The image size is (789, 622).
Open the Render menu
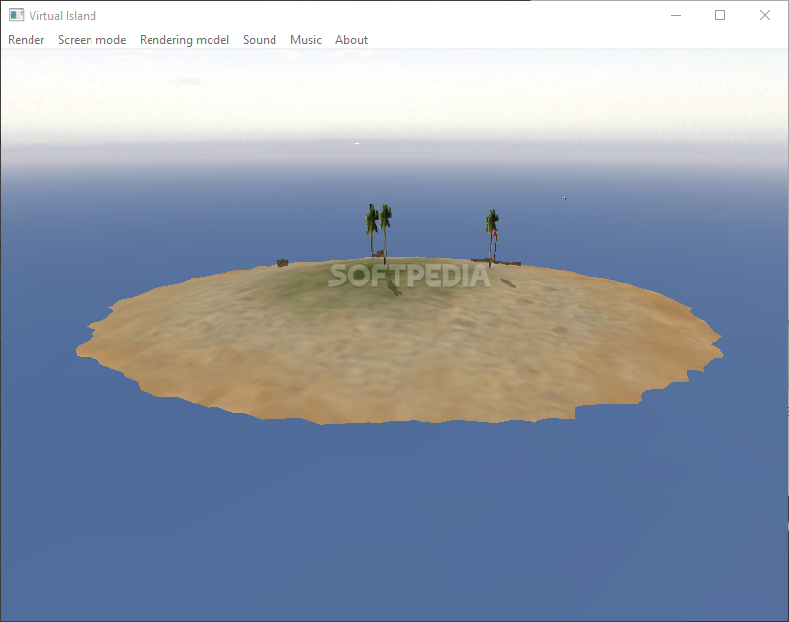(x=27, y=40)
